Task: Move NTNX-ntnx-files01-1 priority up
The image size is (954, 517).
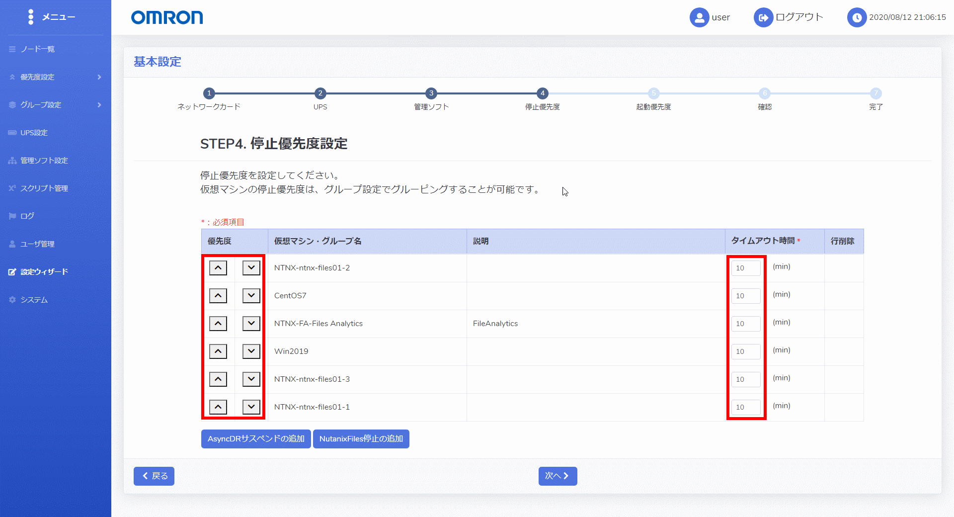Action: [218, 407]
